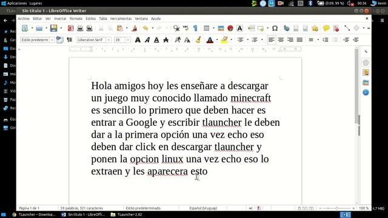Screen dimensions: 388x218
Task: Click the Página 1 de 1 indicator
Action: (29, 208)
